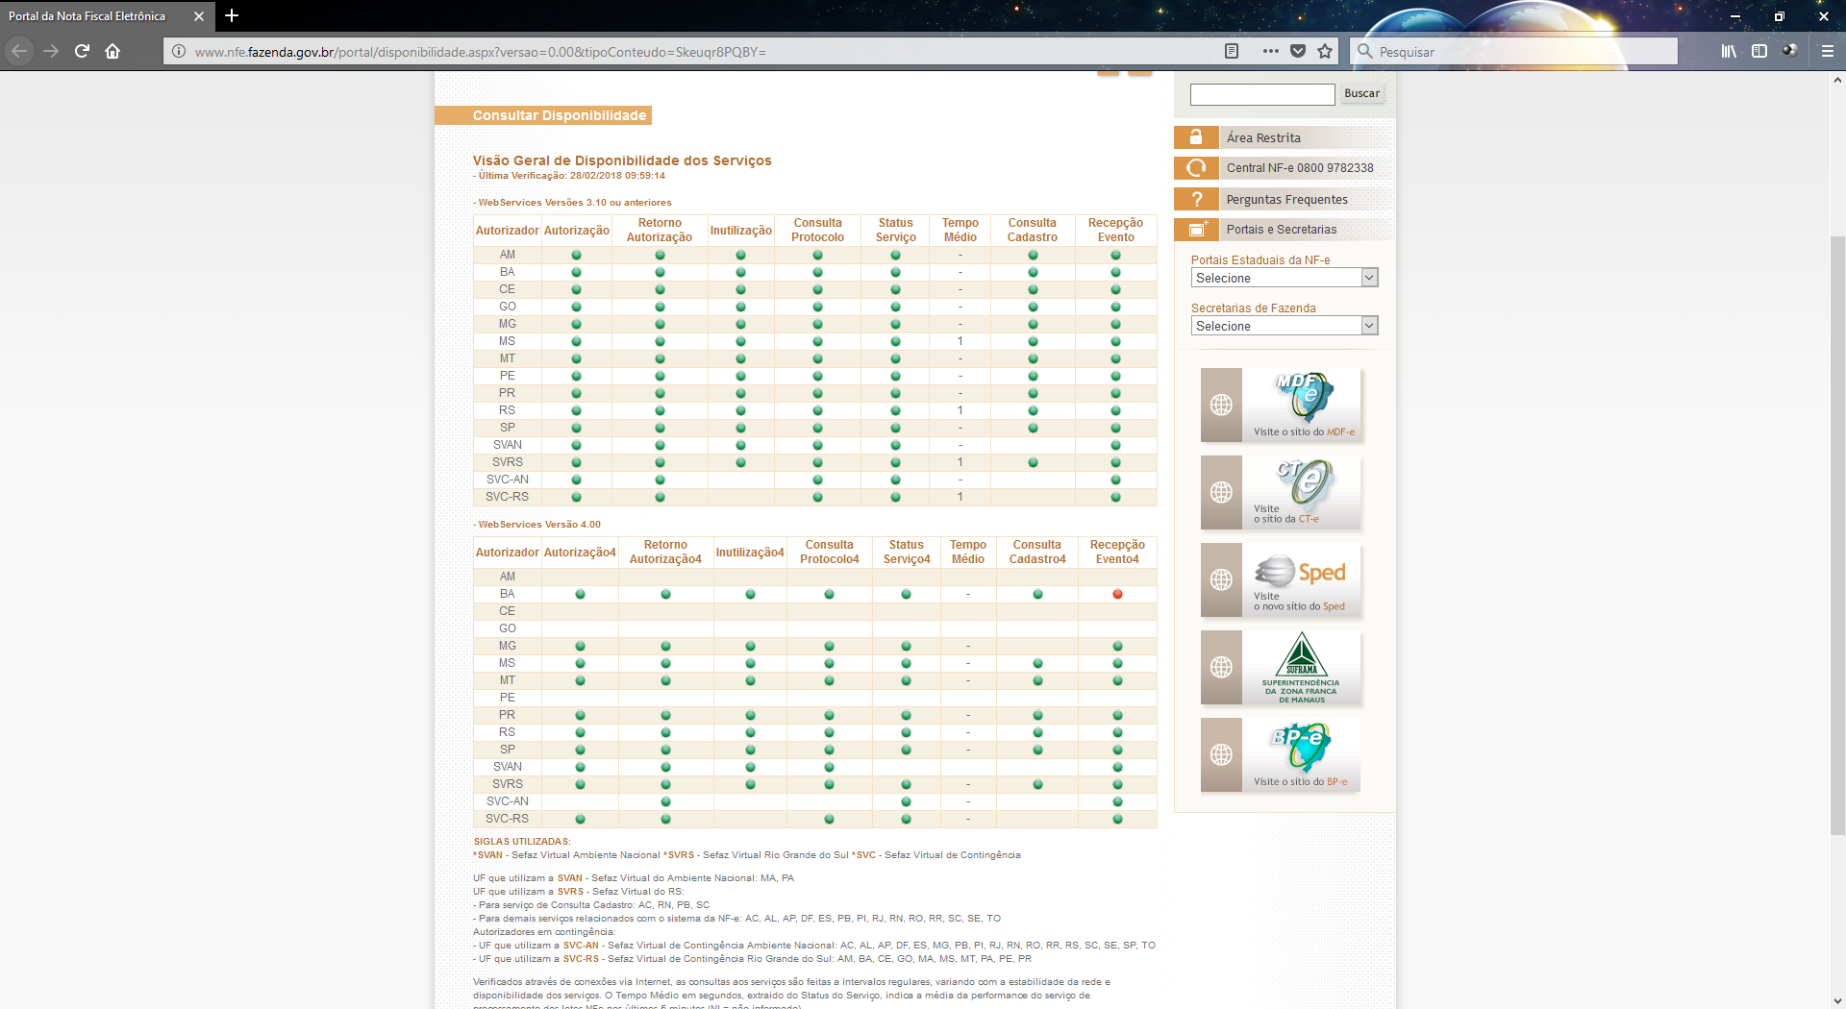Open the browser library icon
The width and height of the screenshot is (1846, 1009).
[x=1729, y=51]
